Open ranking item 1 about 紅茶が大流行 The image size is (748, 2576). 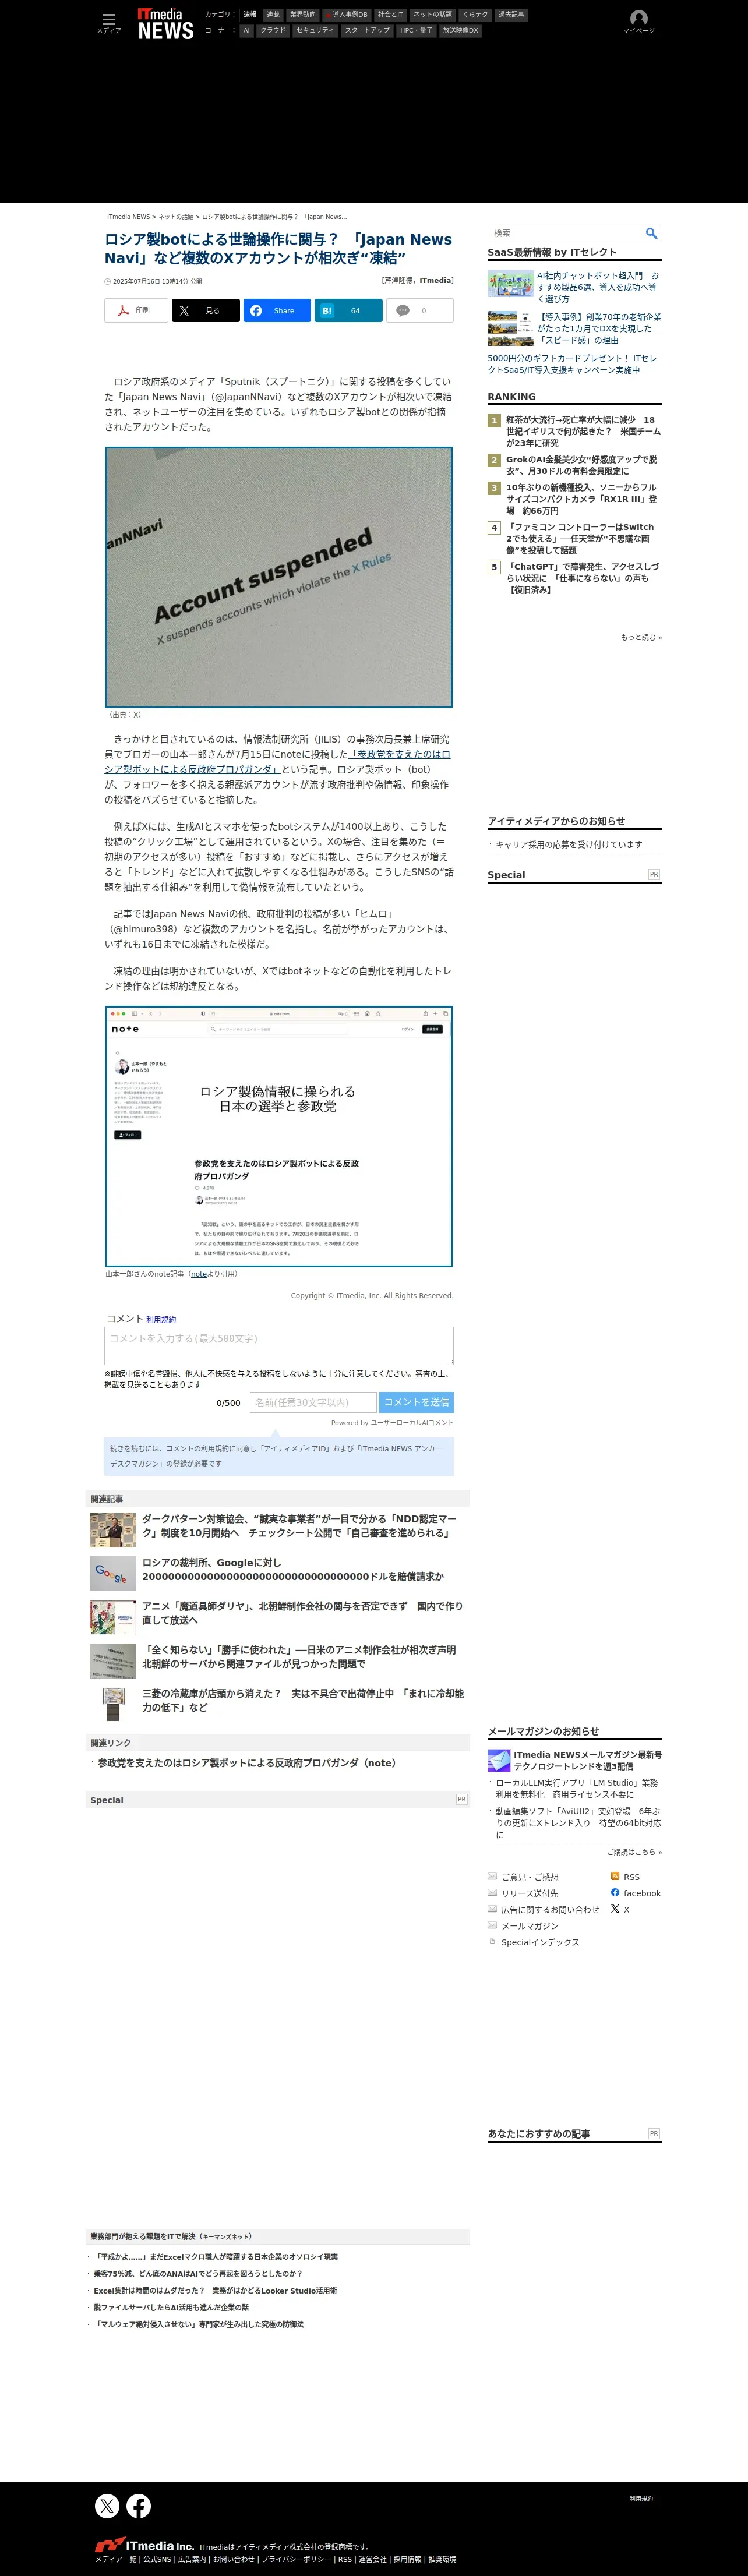(x=583, y=431)
